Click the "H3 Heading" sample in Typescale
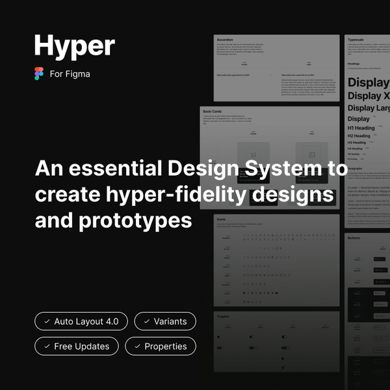The height and width of the screenshot is (390, 390). click(357, 142)
